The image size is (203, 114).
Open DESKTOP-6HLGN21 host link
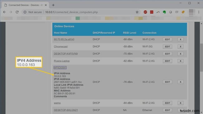[66, 110]
